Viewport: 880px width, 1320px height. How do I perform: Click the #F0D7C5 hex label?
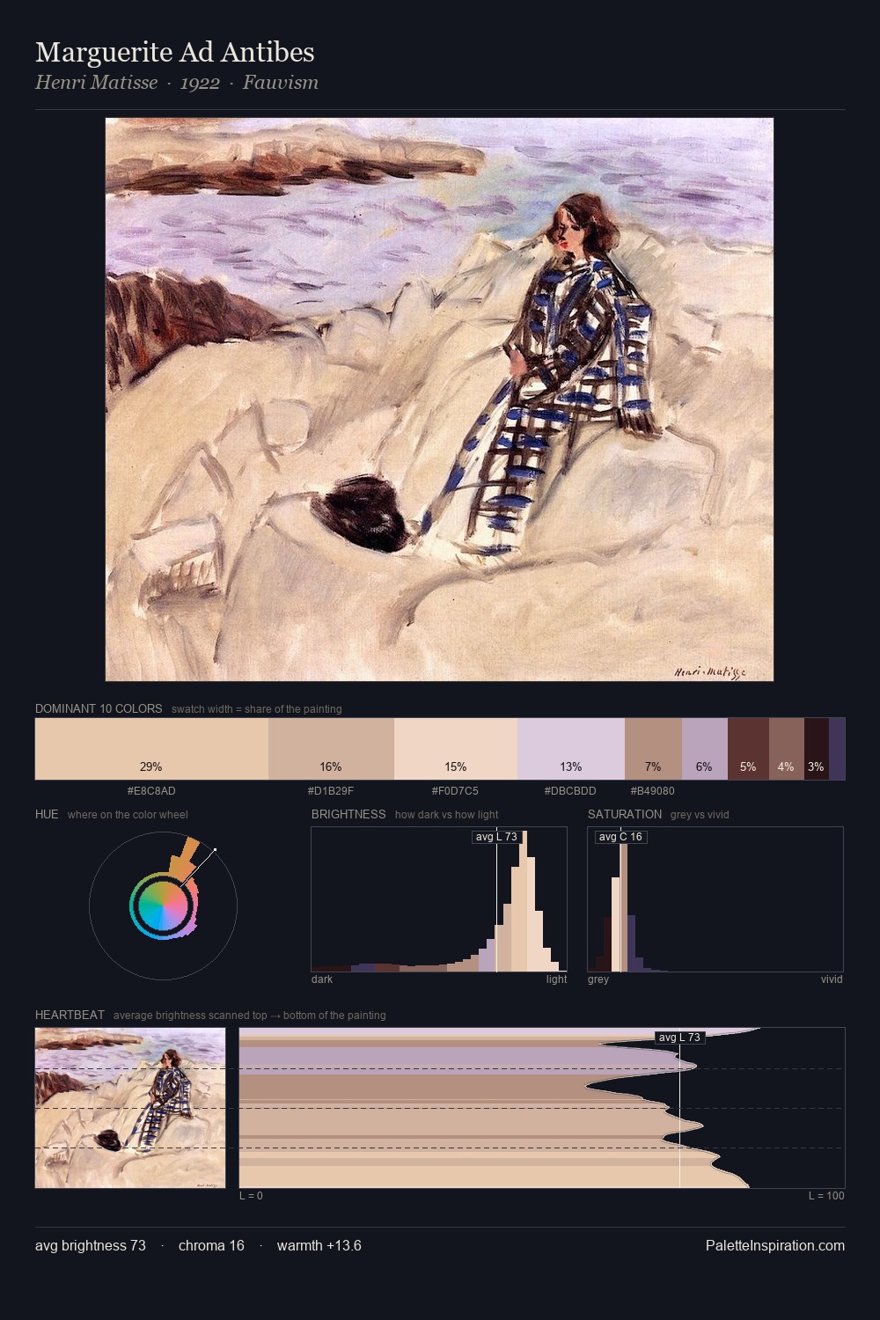(456, 791)
